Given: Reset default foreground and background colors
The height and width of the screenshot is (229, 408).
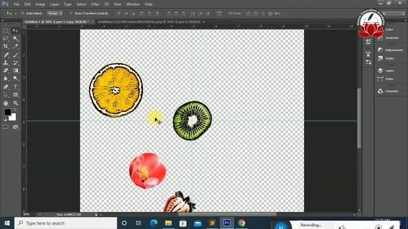Looking at the screenshot, I should 5,120.
